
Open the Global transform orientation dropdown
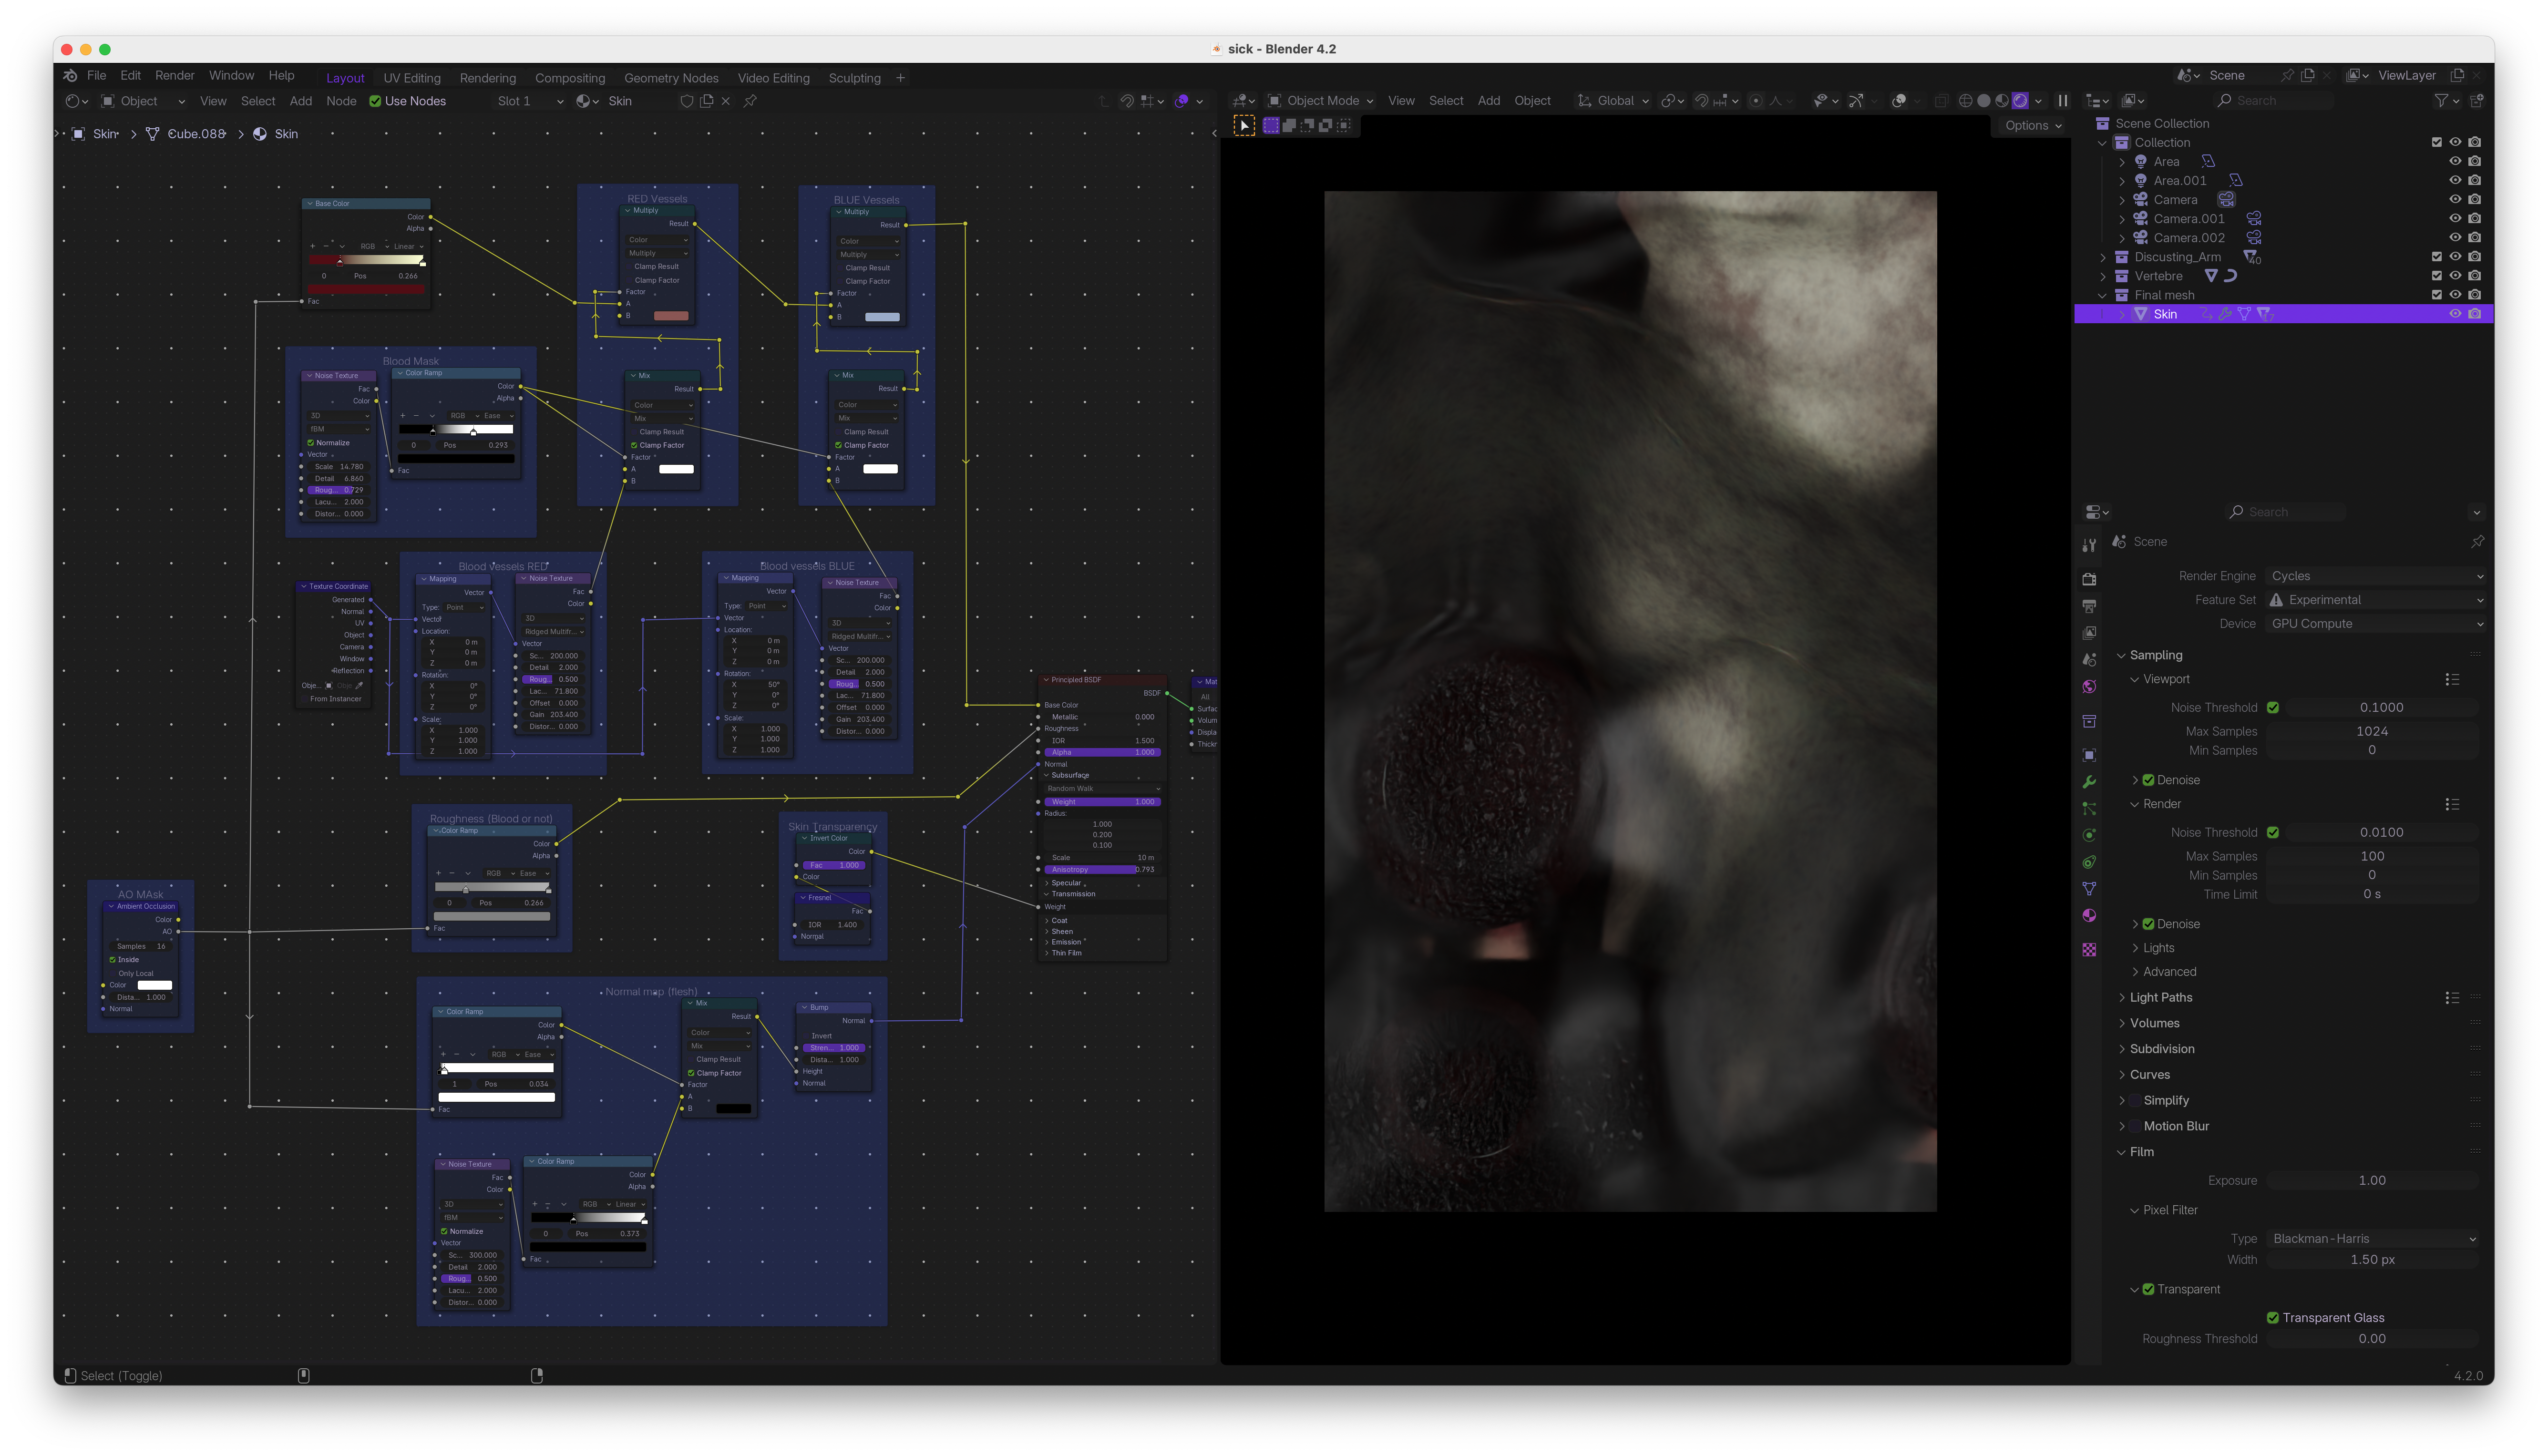tap(1613, 101)
